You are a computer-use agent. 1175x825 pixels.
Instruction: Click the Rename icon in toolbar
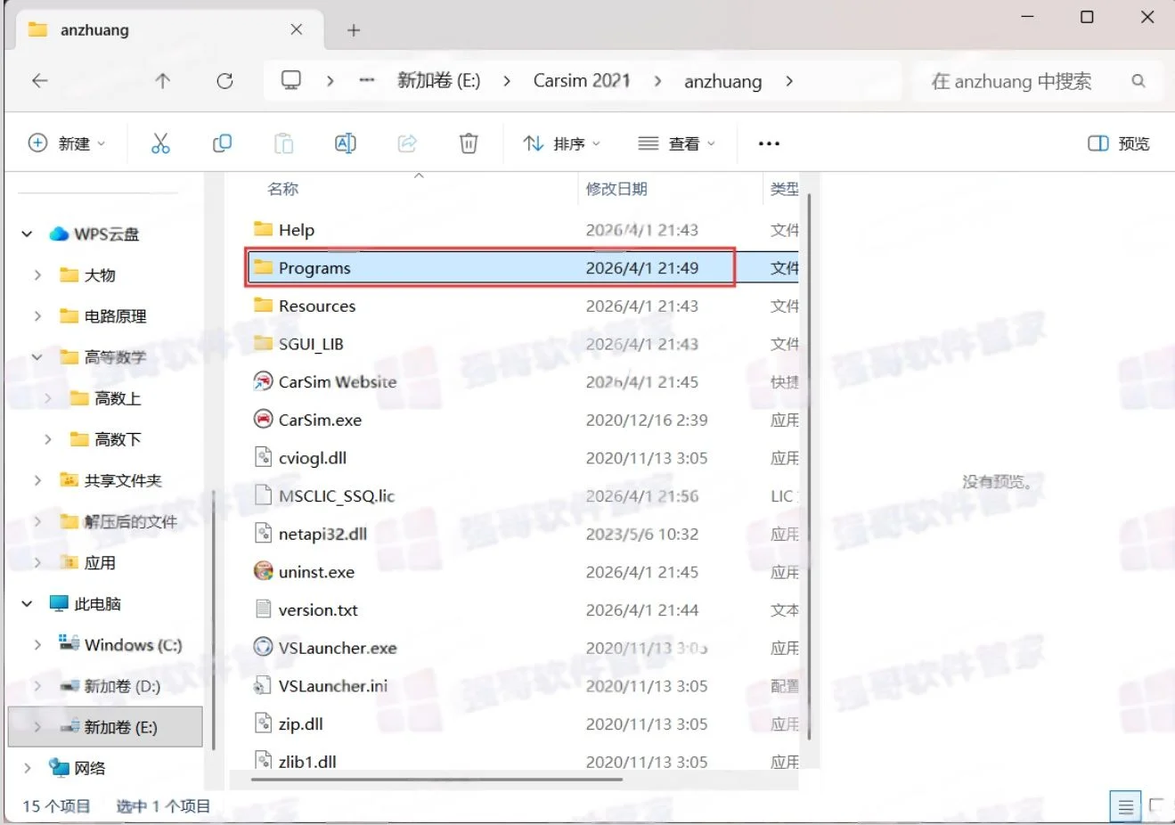click(346, 143)
